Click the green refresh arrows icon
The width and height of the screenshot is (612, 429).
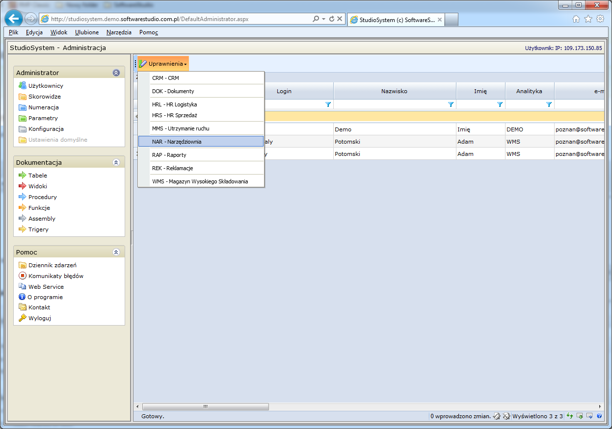coord(570,416)
